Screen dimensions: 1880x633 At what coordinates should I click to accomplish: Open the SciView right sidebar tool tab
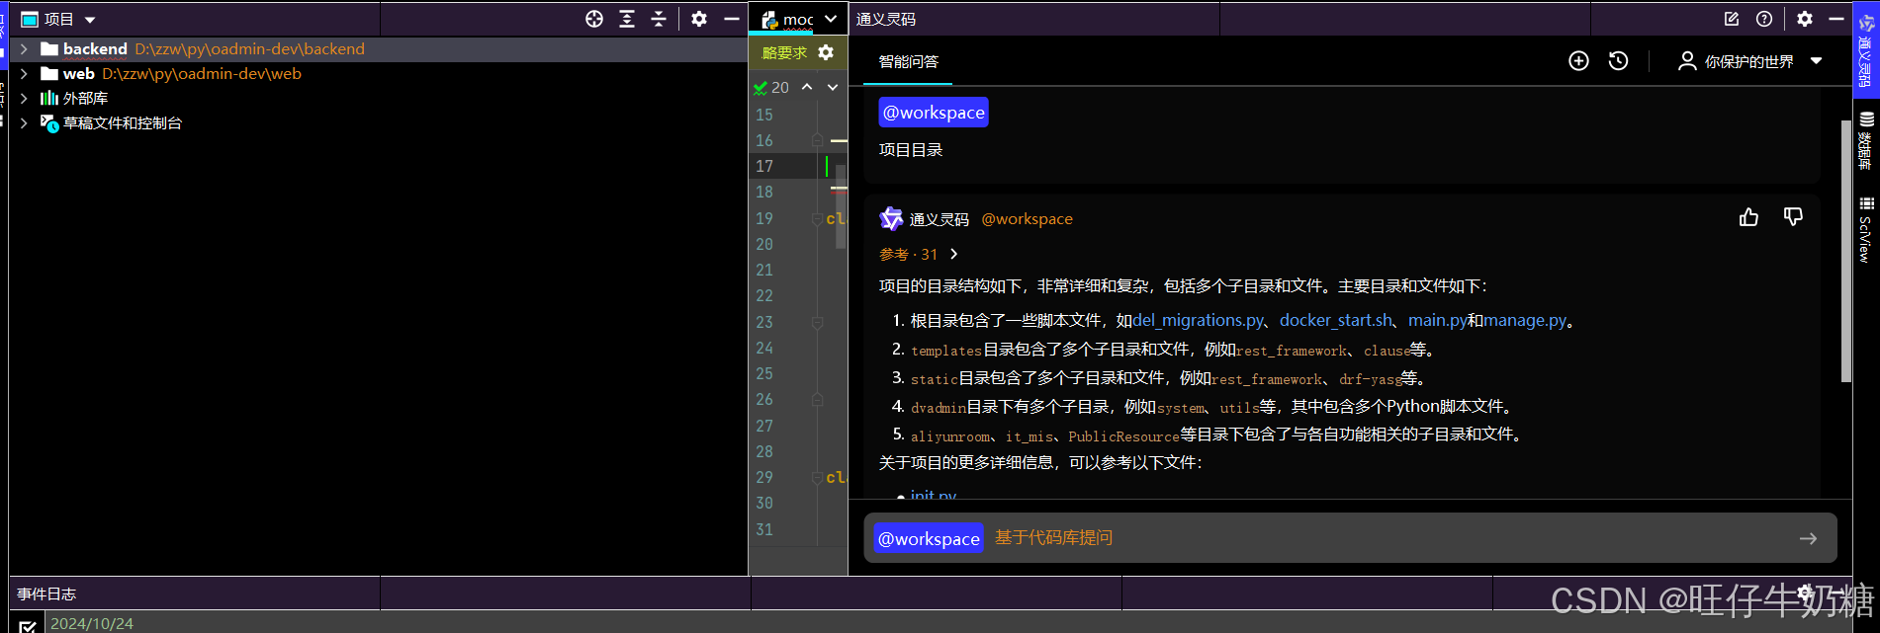tap(1865, 229)
